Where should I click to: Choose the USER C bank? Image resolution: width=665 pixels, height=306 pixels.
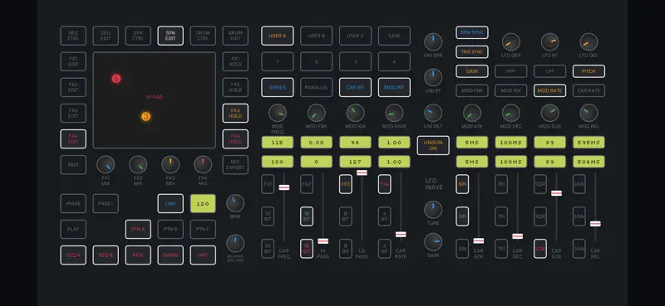click(x=356, y=36)
